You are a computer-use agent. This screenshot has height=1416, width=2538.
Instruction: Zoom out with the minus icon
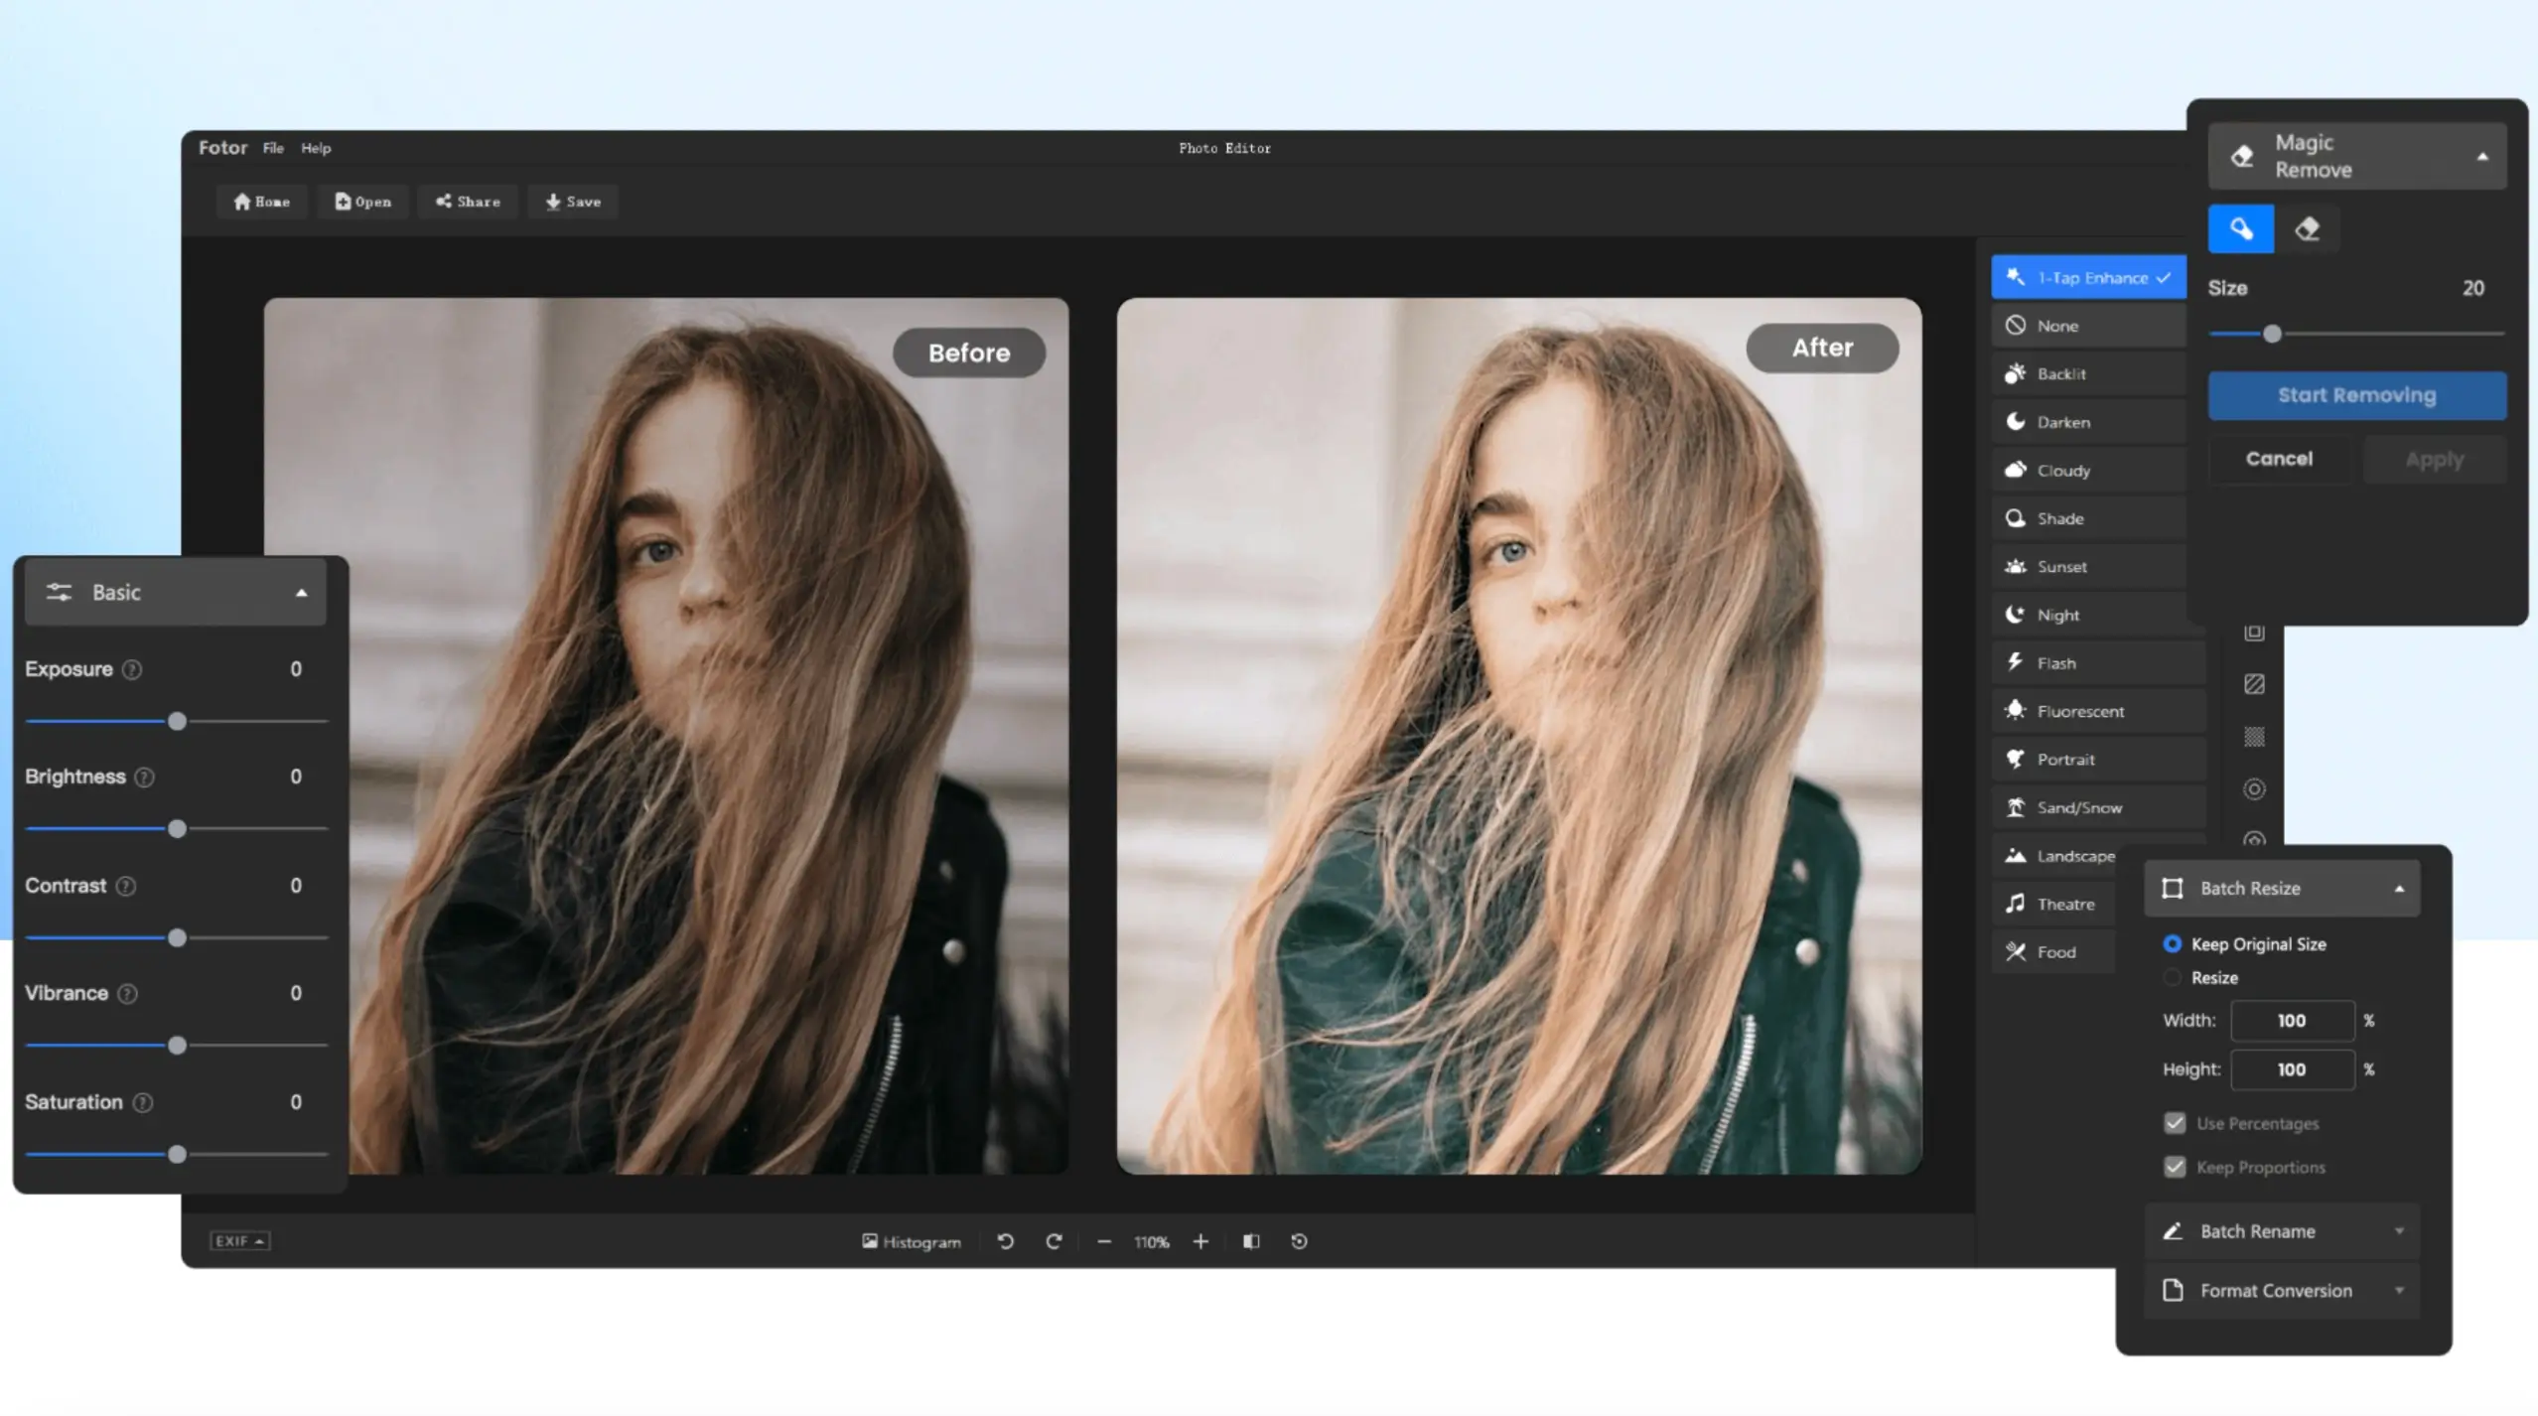(x=1104, y=1241)
